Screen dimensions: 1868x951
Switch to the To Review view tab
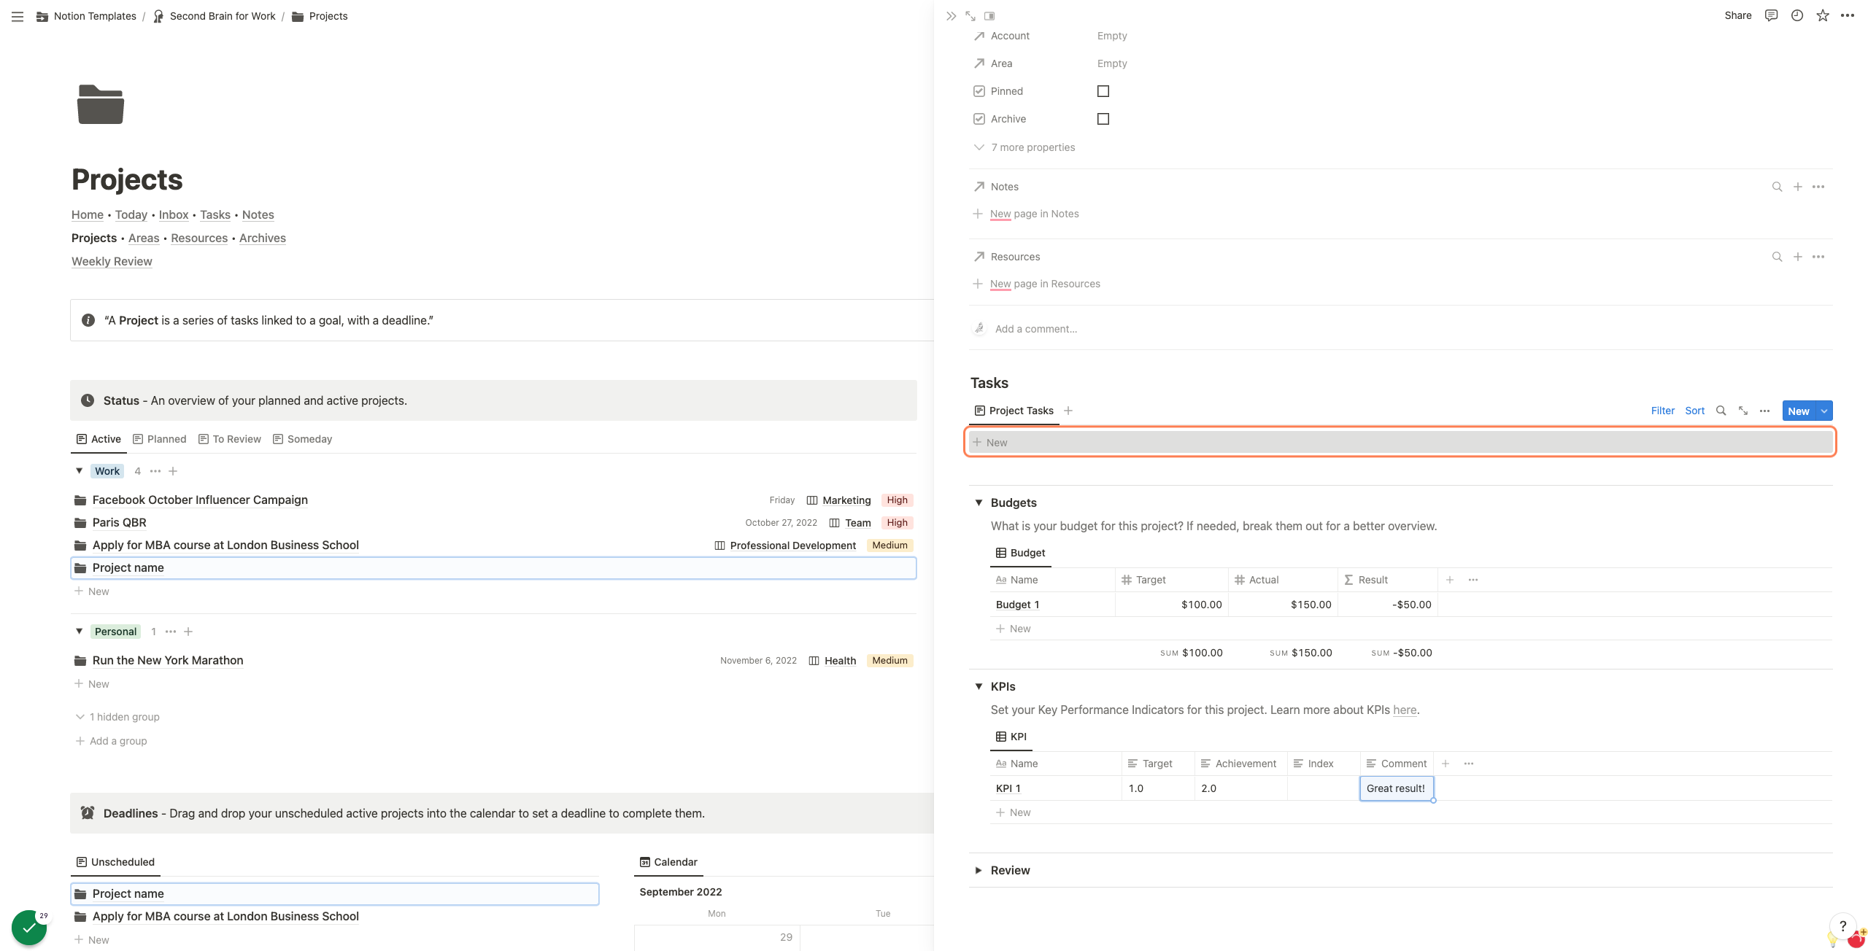point(230,439)
